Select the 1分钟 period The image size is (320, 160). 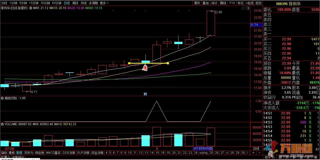tap(13, 3)
